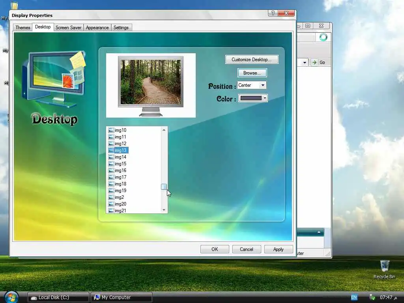Go to the Appearance tab
The image size is (404, 303).
pyautogui.click(x=97, y=28)
